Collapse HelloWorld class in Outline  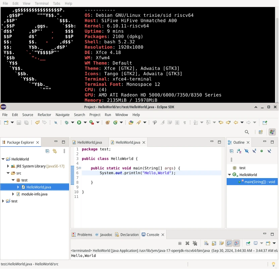(x=229, y=175)
